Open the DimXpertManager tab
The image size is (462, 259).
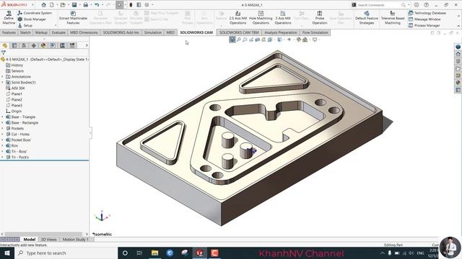(x=34, y=45)
